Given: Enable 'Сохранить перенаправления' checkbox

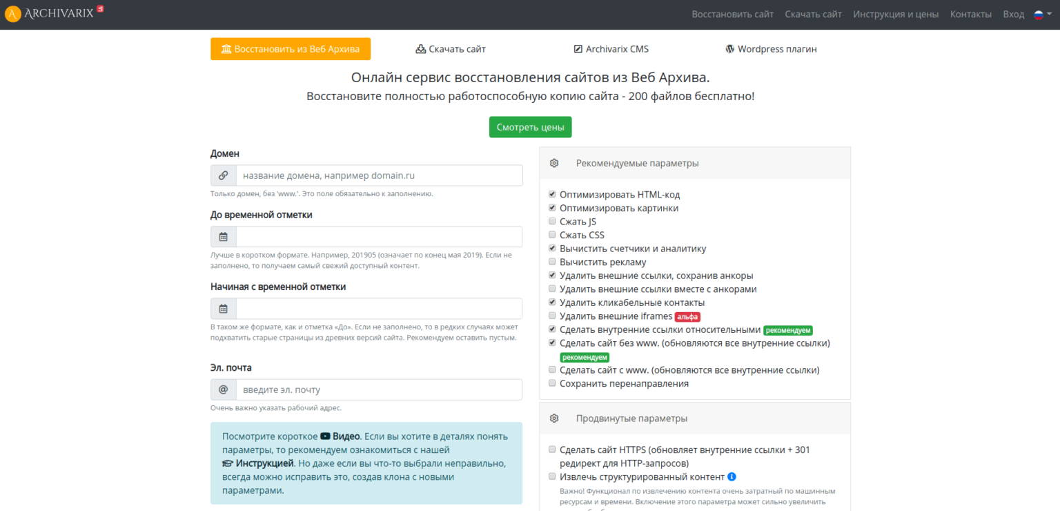Looking at the screenshot, I should [x=552, y=383].
